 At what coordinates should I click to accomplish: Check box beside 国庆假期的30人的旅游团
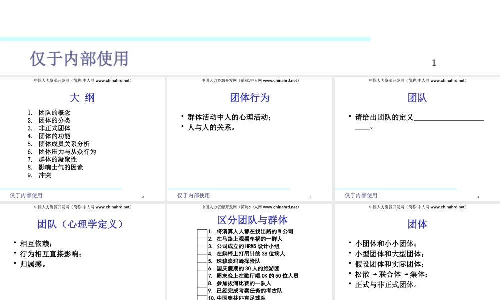(202, 275)
